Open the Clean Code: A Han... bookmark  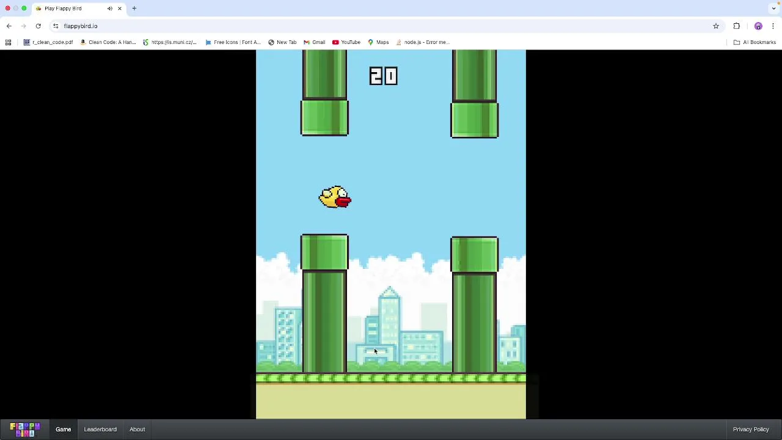click(x=108, y=42)
